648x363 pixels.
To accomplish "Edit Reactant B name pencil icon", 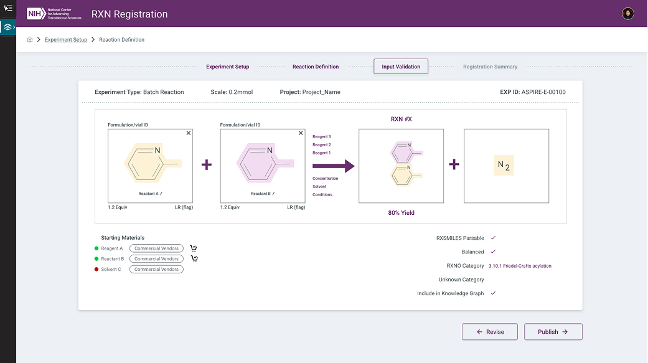I will [x=273, y=194].
